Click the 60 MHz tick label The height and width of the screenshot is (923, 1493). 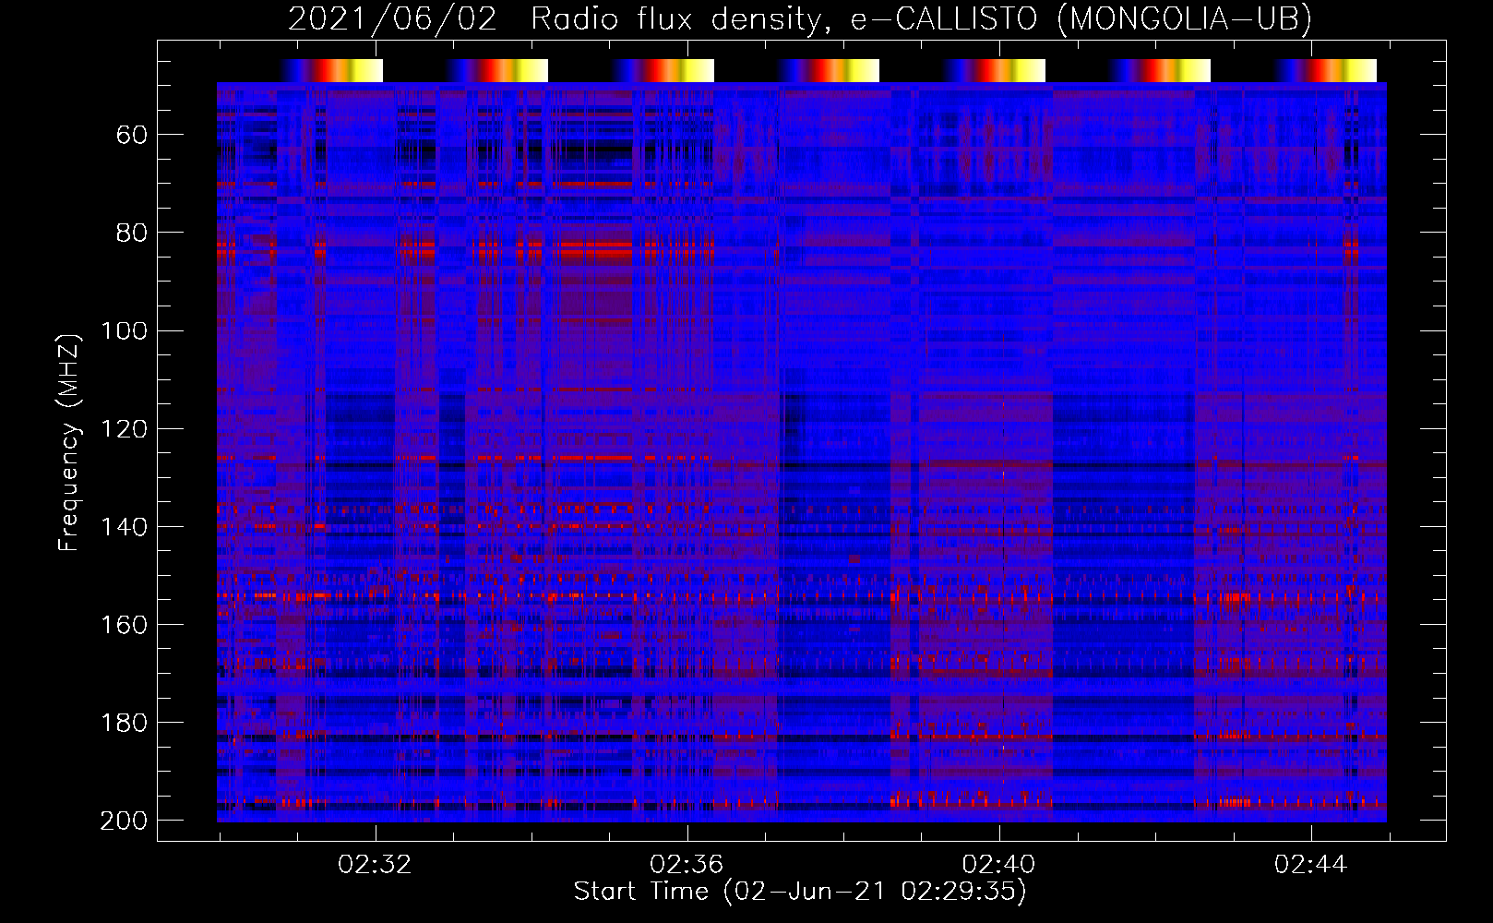coord(132,136)
